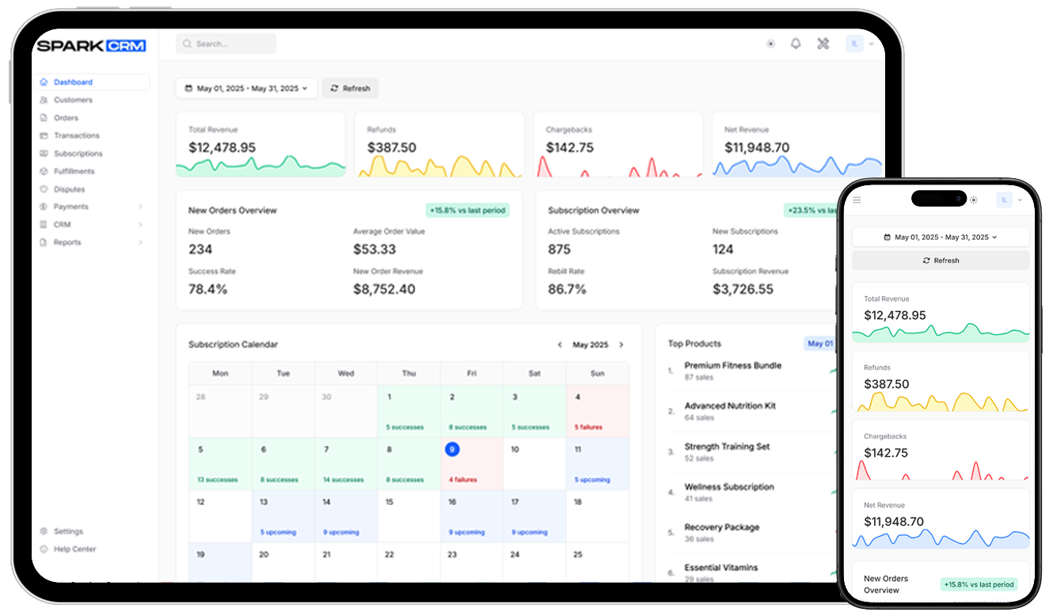Click the Search input field
The width and height of the screenshot is (1053, 616).
[x=226, y=44]
